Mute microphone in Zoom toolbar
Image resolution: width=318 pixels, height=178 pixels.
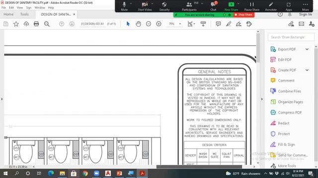(124, 6)
